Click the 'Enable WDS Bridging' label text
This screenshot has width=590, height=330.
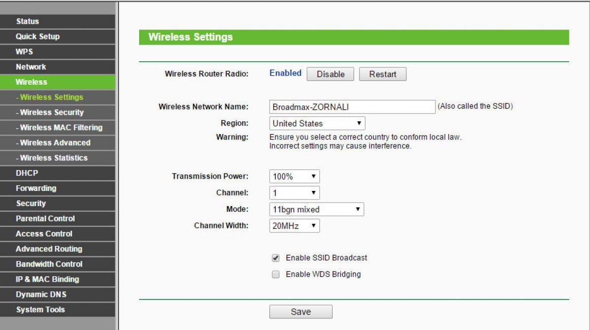coord(323,274)
